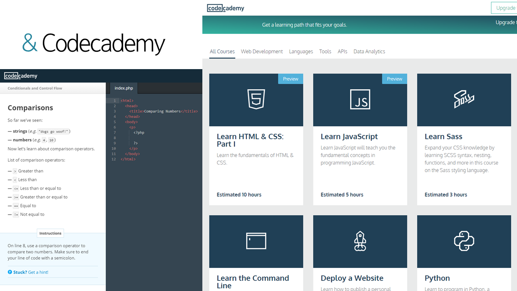Click the terminal window icon for Command Line
The height and width of the screenshot is (291, 517).
[256, 241]
